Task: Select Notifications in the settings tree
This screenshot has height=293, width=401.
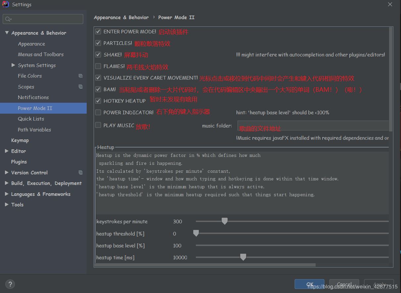Action: pyautogui.click(x=33, y=97)
